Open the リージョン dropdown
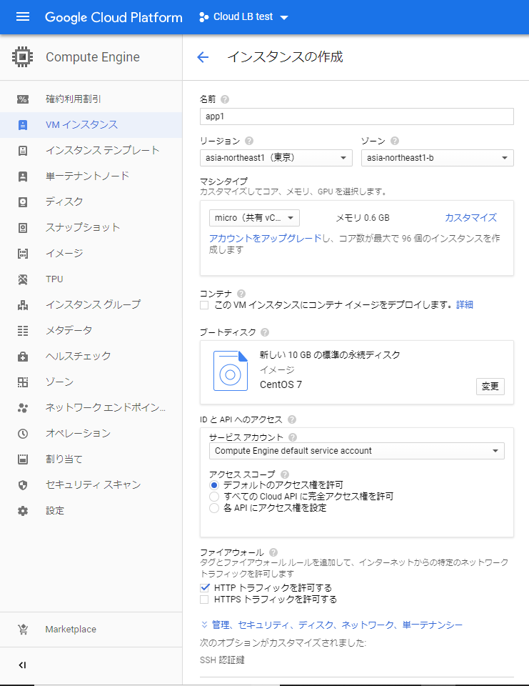 coord(276,158)
